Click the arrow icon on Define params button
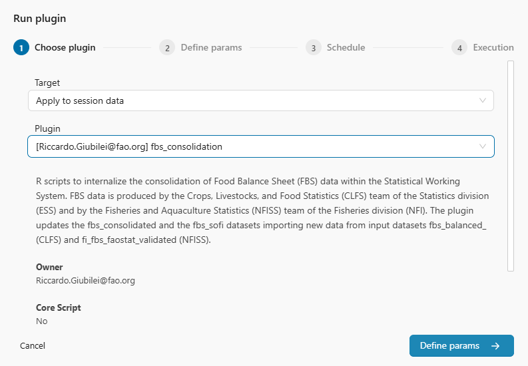 point(495,346)
